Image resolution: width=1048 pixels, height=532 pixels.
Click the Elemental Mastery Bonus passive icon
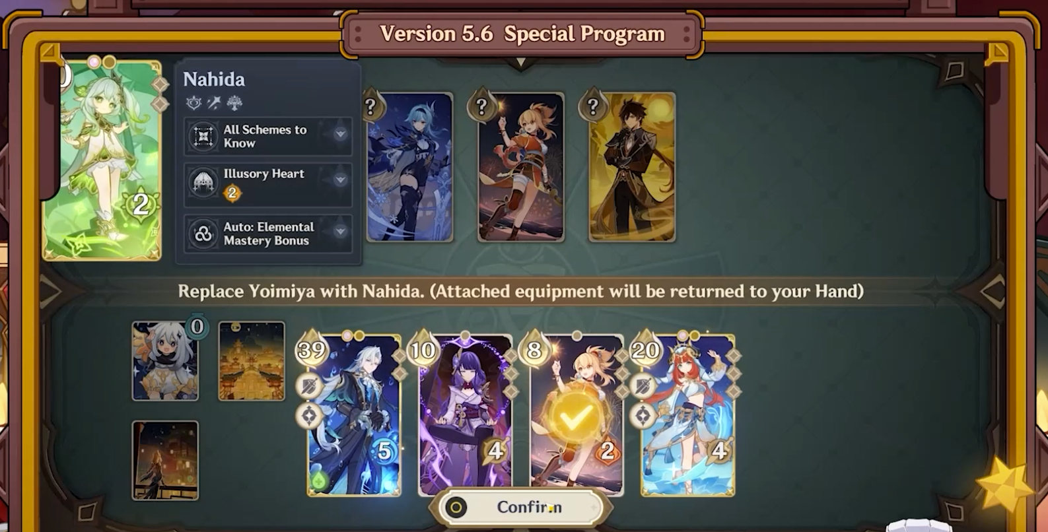point(203,233)
